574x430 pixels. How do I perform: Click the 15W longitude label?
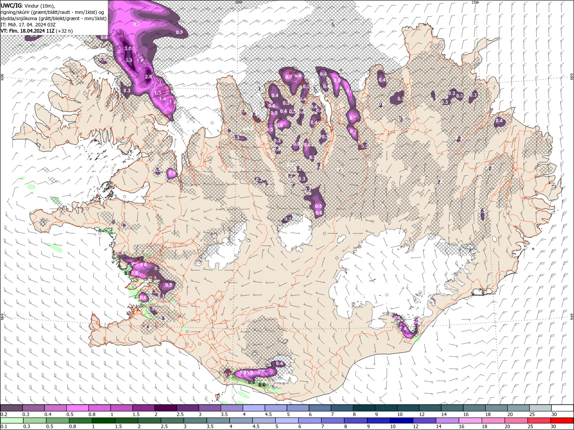[x=475, y=2]
